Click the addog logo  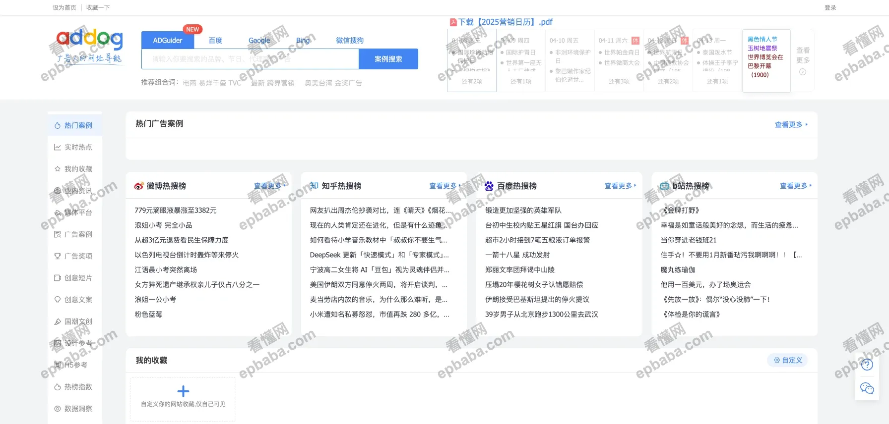point(89,47)
